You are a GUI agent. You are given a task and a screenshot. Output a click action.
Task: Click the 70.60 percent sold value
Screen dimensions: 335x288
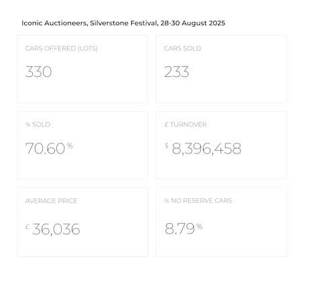[45, 149]
